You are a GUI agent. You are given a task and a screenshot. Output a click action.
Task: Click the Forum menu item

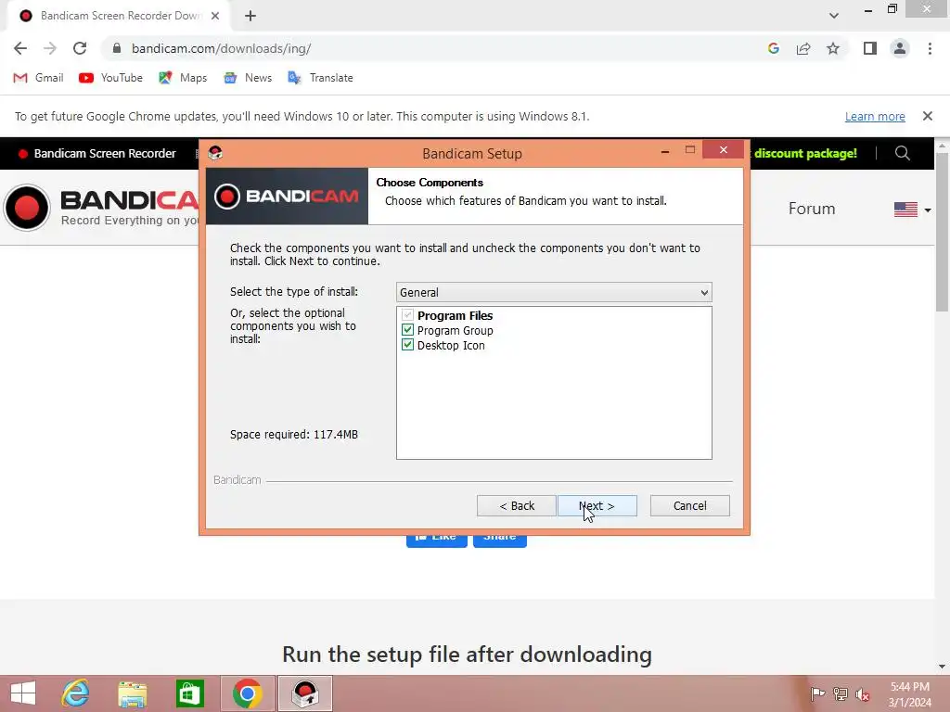click(x=812, y=209)
